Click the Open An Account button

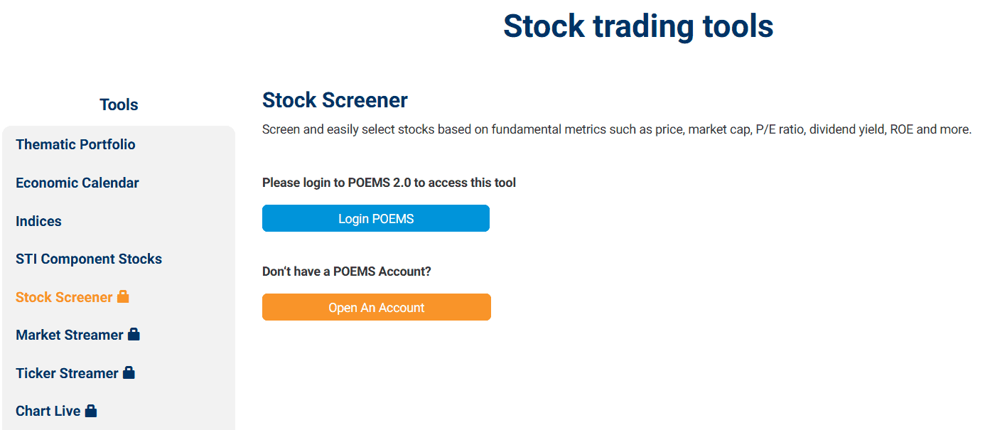click(x=376, y=307)
